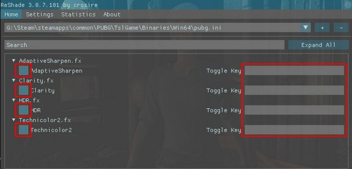Enable the HDR checkbox

click(23, 110)
